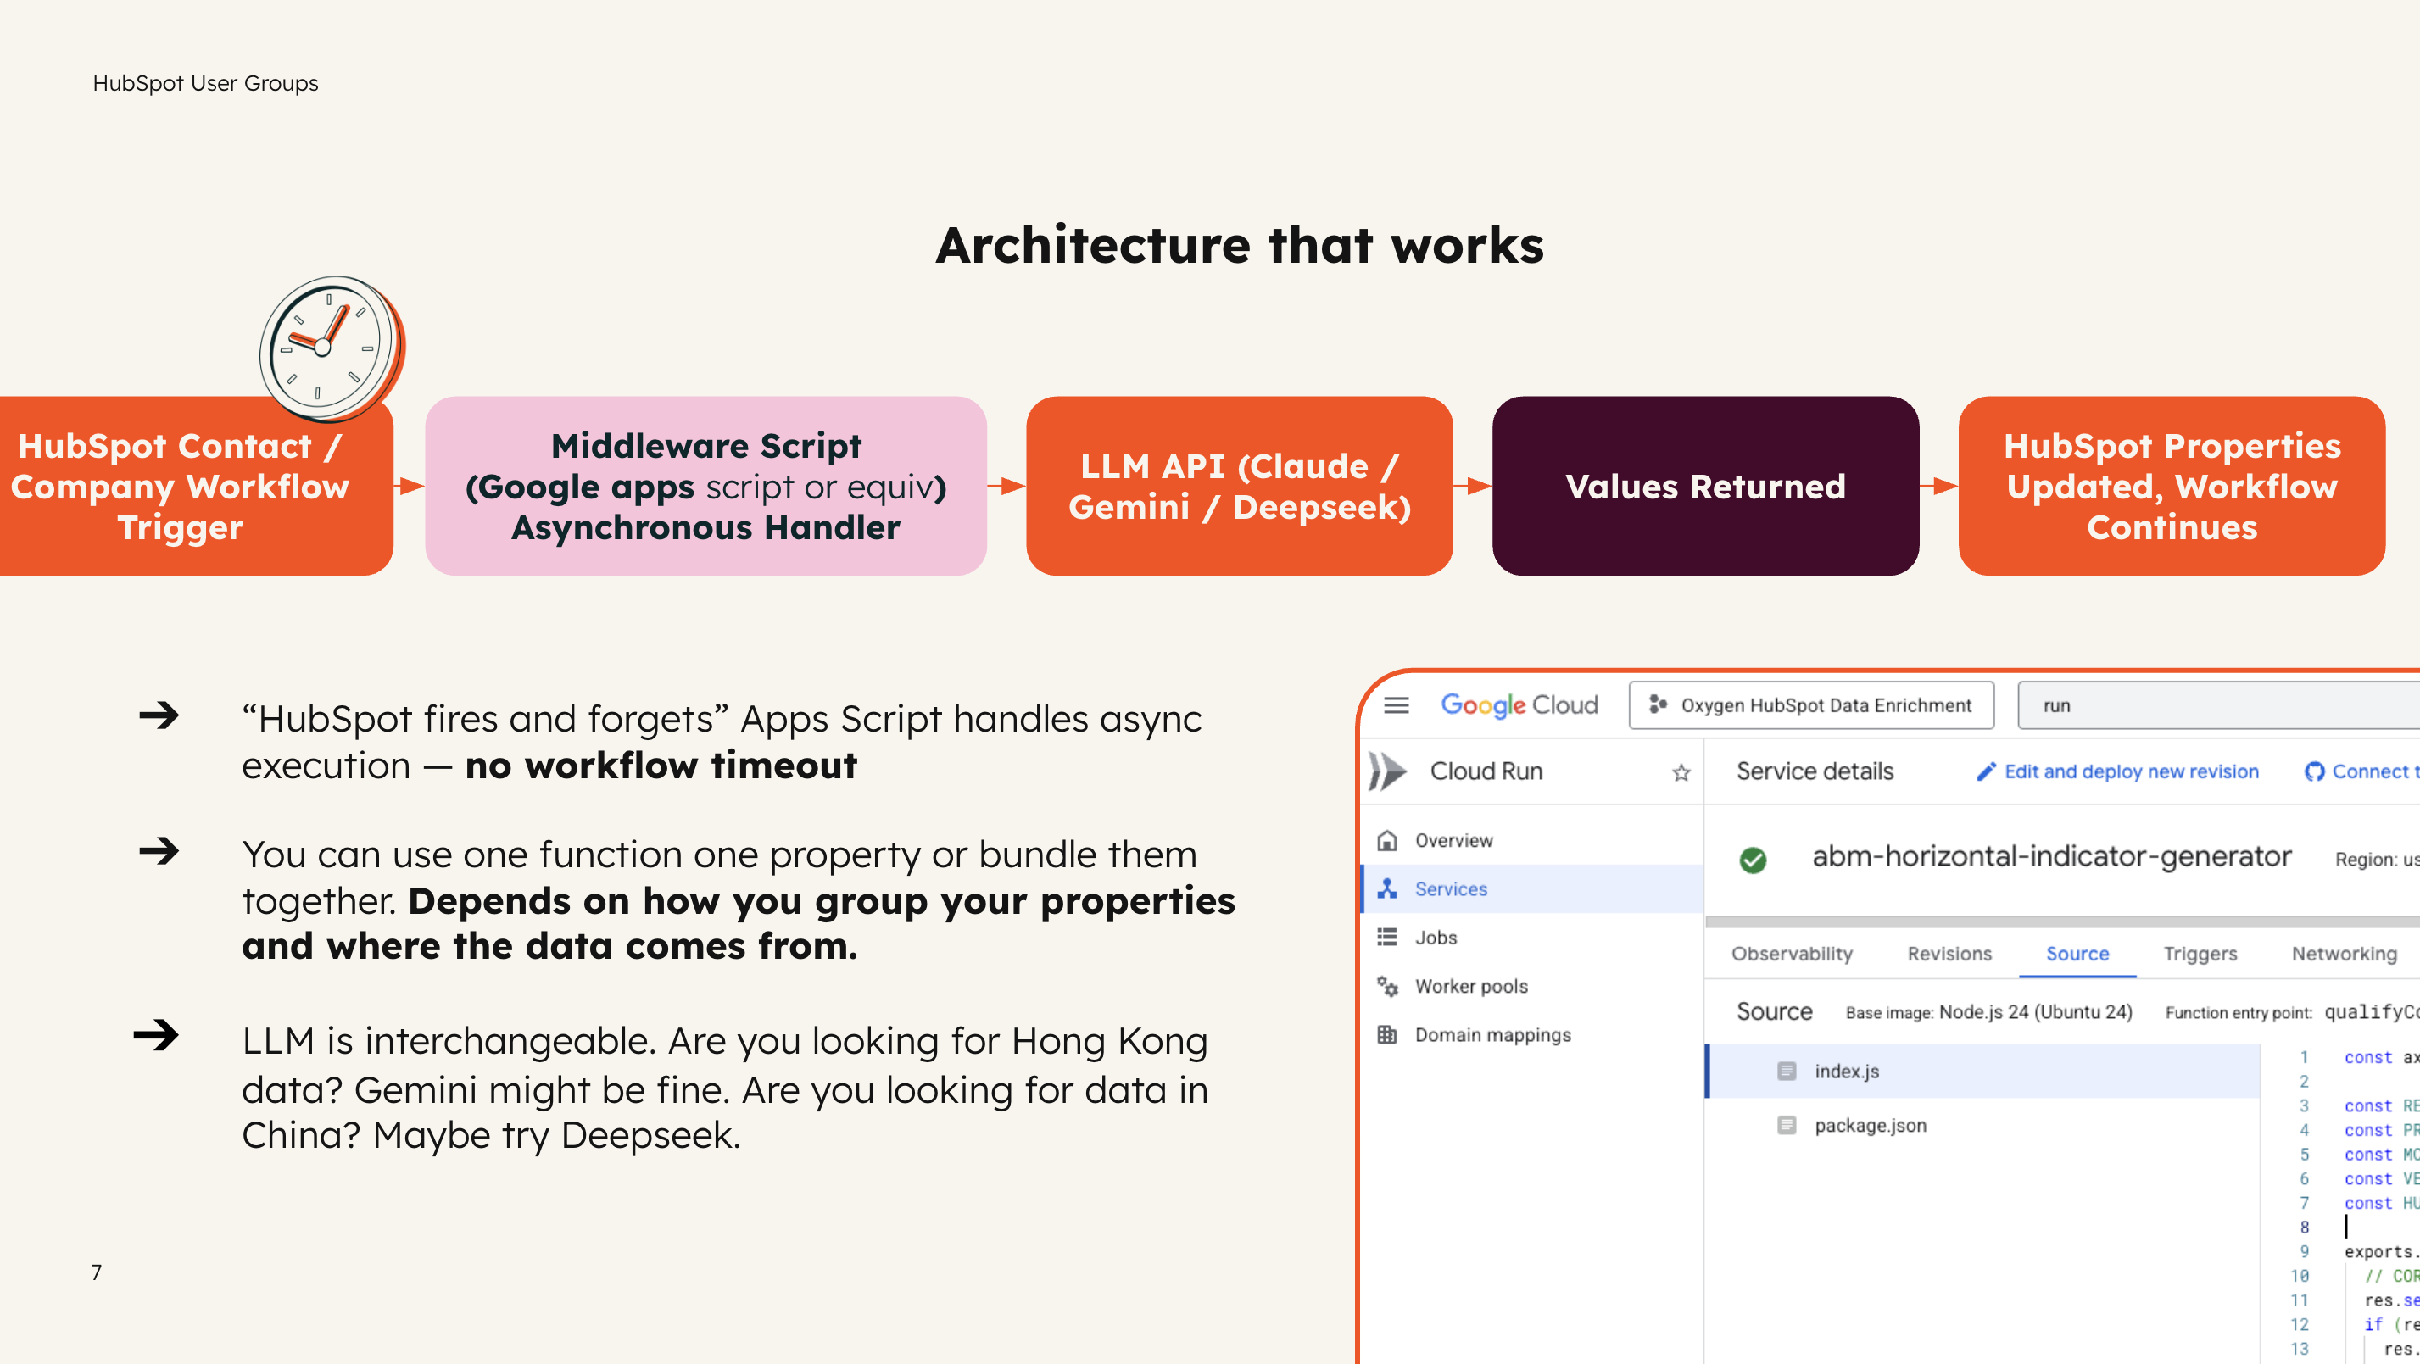2420x1364 pixels.
Task: Click the Cloud Run service logo icon
Action: (x=1389, y=771)
